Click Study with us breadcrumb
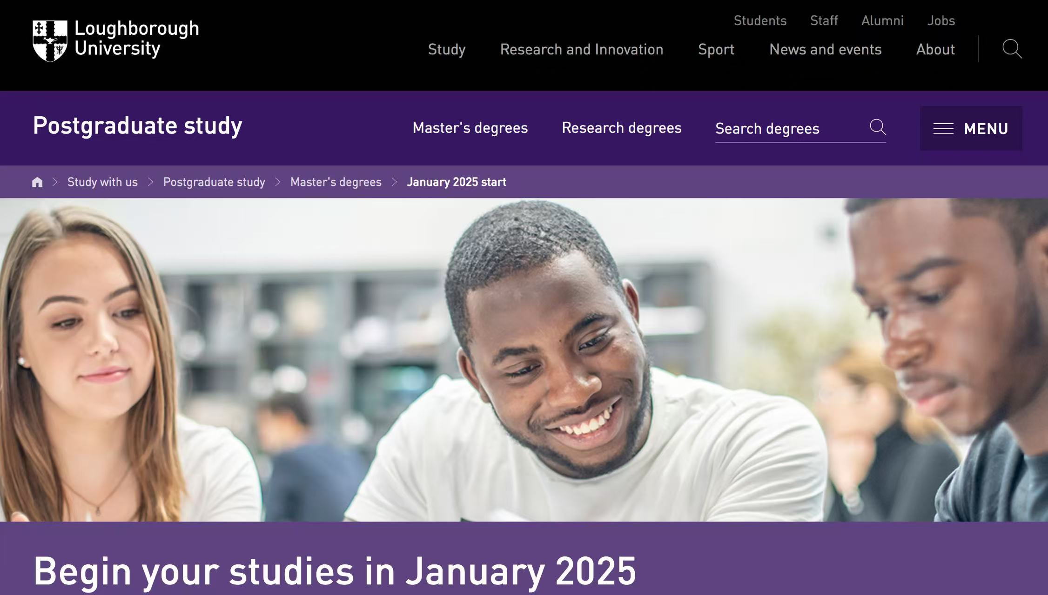 click(102, 182)
